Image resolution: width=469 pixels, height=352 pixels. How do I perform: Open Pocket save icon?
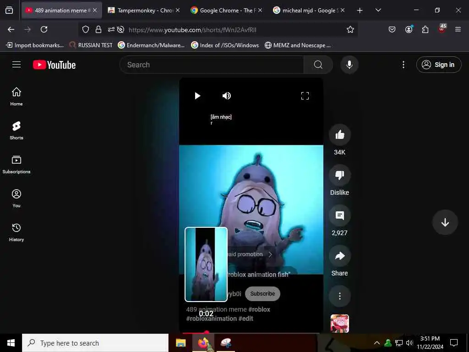[392, 29]
